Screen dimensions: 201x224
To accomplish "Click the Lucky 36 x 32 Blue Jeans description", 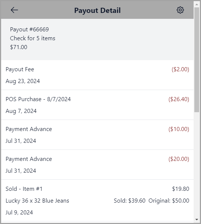I will click(x=37, y=201).
